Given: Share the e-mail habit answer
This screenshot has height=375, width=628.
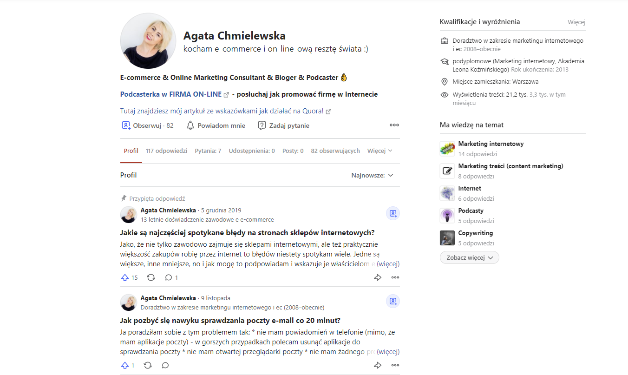Looking at the screenshot, I should [x=378, y=365].
